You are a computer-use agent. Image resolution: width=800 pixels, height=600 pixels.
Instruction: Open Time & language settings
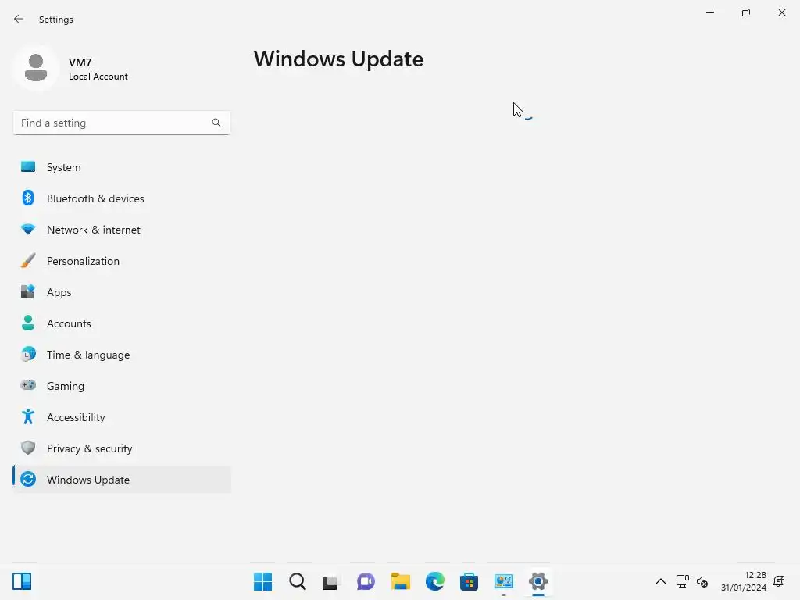[121, 355]
